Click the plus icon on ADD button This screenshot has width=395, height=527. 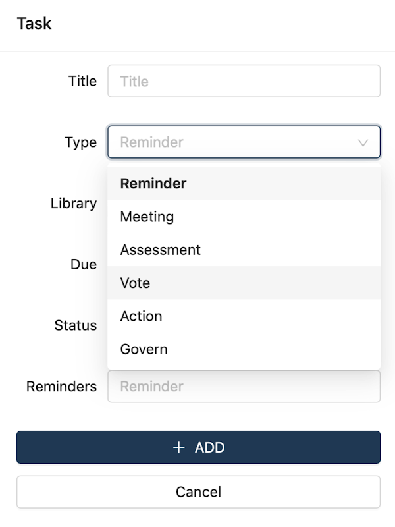(178, 448)
